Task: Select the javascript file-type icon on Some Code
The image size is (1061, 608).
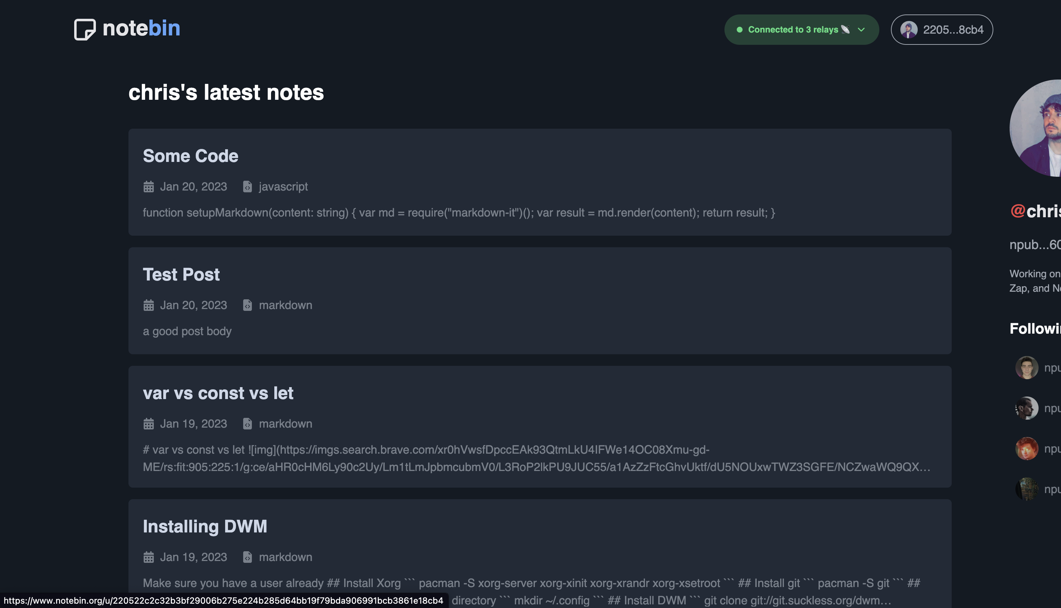Action: (248, 187)
